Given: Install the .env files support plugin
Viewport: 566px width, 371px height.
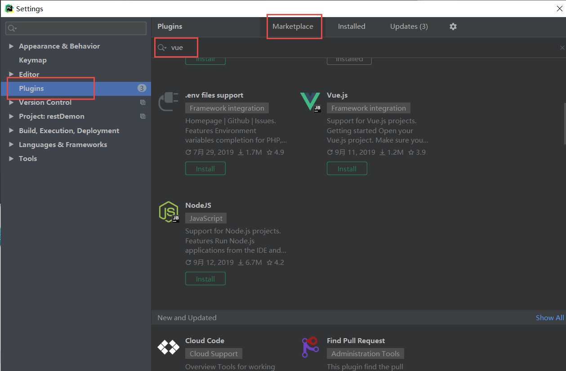Looking at the screenshot, I should [x=205, y=169].
